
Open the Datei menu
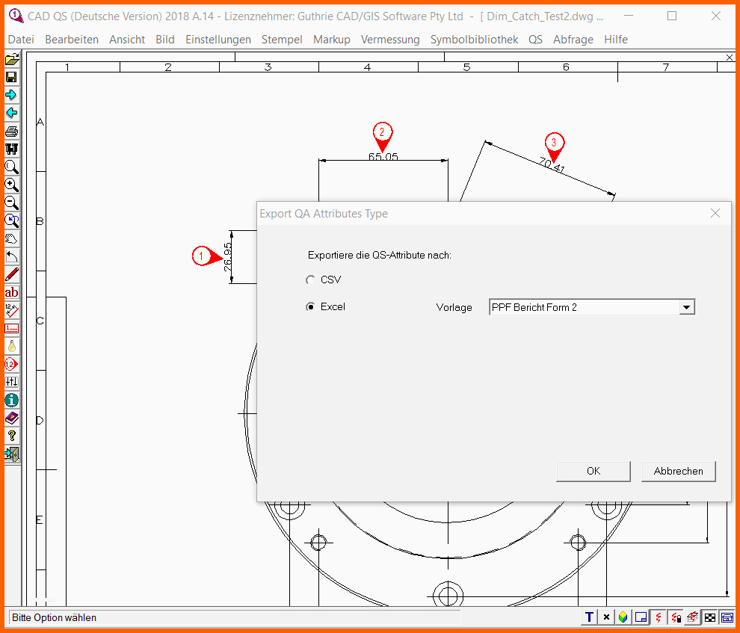click(x=21, y=40)
